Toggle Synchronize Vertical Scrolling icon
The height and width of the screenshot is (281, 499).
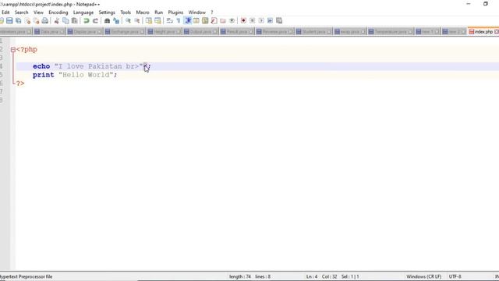tap(149, 21)
